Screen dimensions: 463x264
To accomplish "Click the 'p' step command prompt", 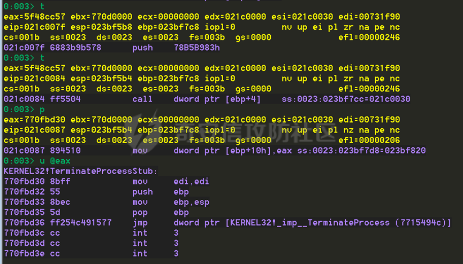I will [24, 110].
